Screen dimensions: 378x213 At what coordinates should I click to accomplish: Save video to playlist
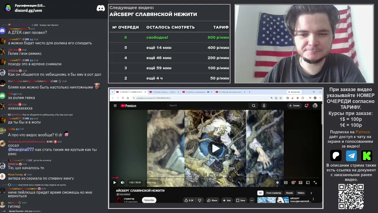pos(240,200)
